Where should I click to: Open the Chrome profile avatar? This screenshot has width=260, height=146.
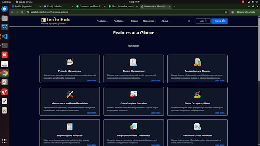232,12
